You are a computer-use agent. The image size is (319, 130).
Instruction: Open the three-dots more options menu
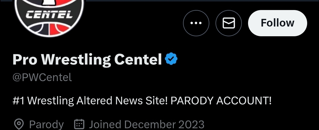pos(196,23)
